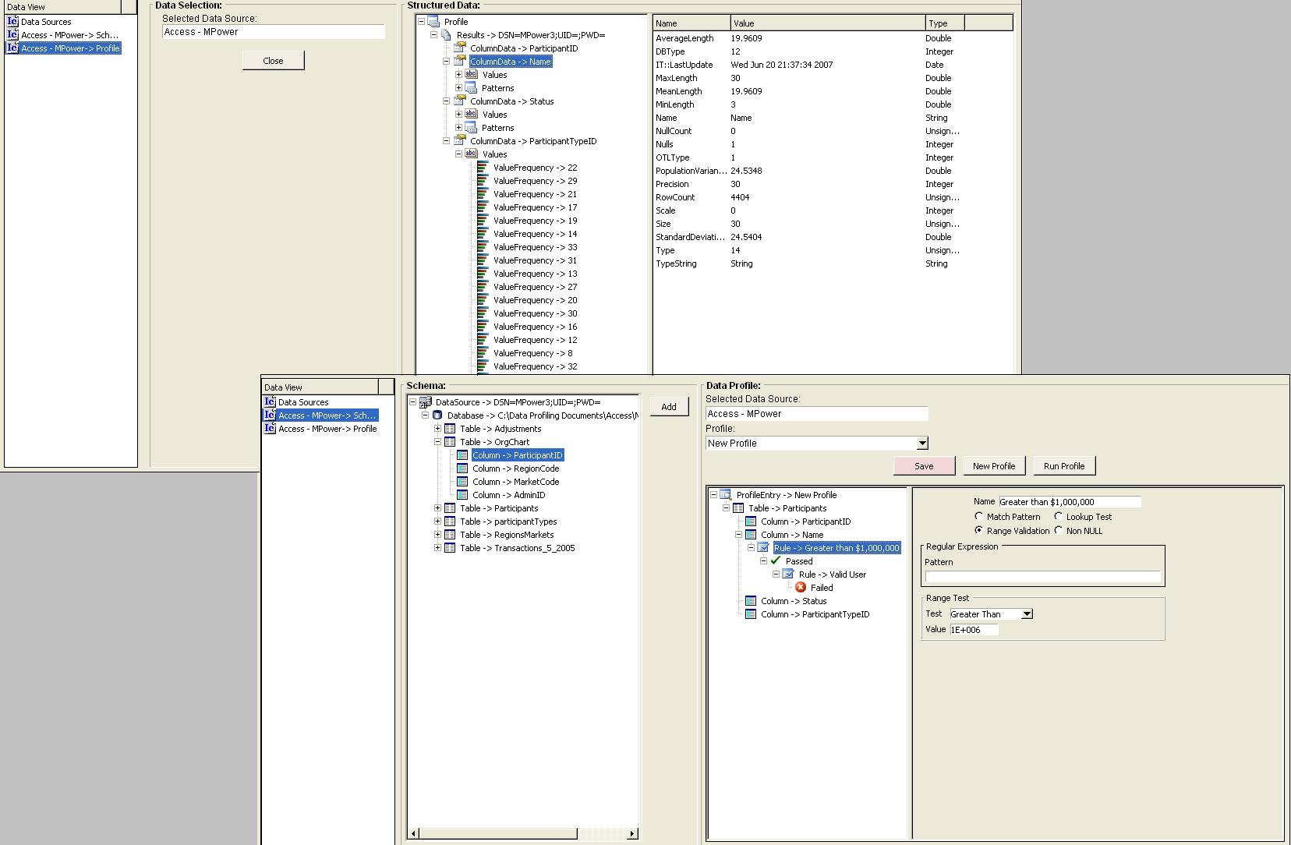Viewport: 1291px width, 845px height.
Task: Expand the Table Transactions_5_2005 node
Action: pyautogui.click(x=437, y=548)
